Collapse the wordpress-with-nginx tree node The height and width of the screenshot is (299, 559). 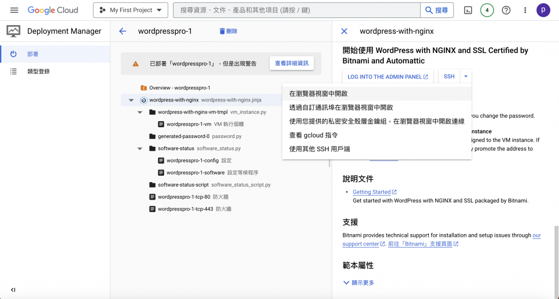(131, 100)
